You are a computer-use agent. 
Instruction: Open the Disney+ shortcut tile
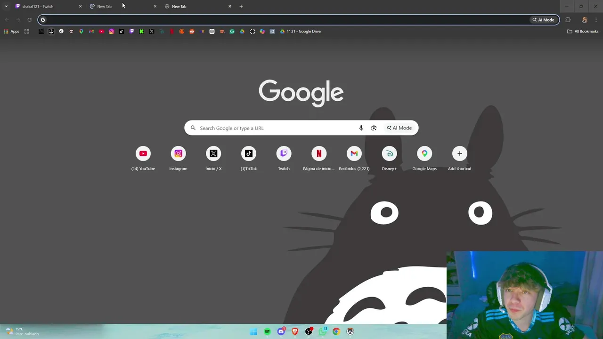pyautogui.click(x=389, y=159)
